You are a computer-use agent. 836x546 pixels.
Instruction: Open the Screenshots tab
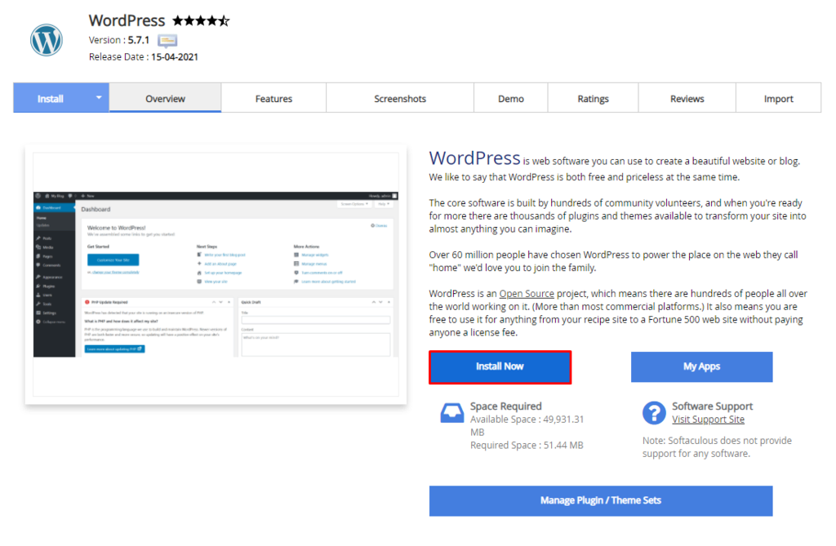point(399,97)
